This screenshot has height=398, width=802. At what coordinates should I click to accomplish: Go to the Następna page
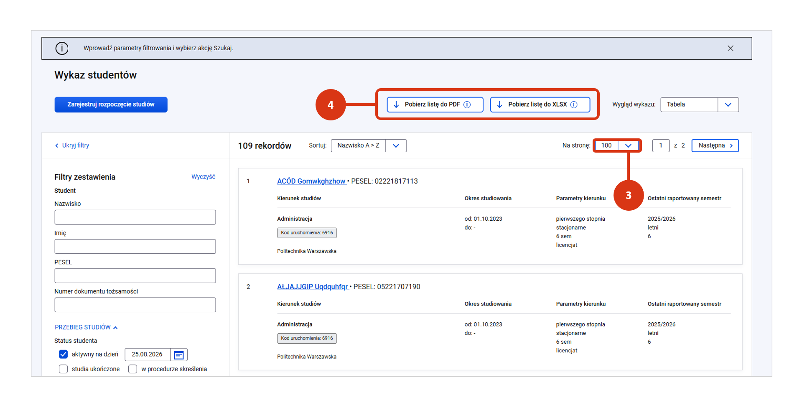pos(715,145)
